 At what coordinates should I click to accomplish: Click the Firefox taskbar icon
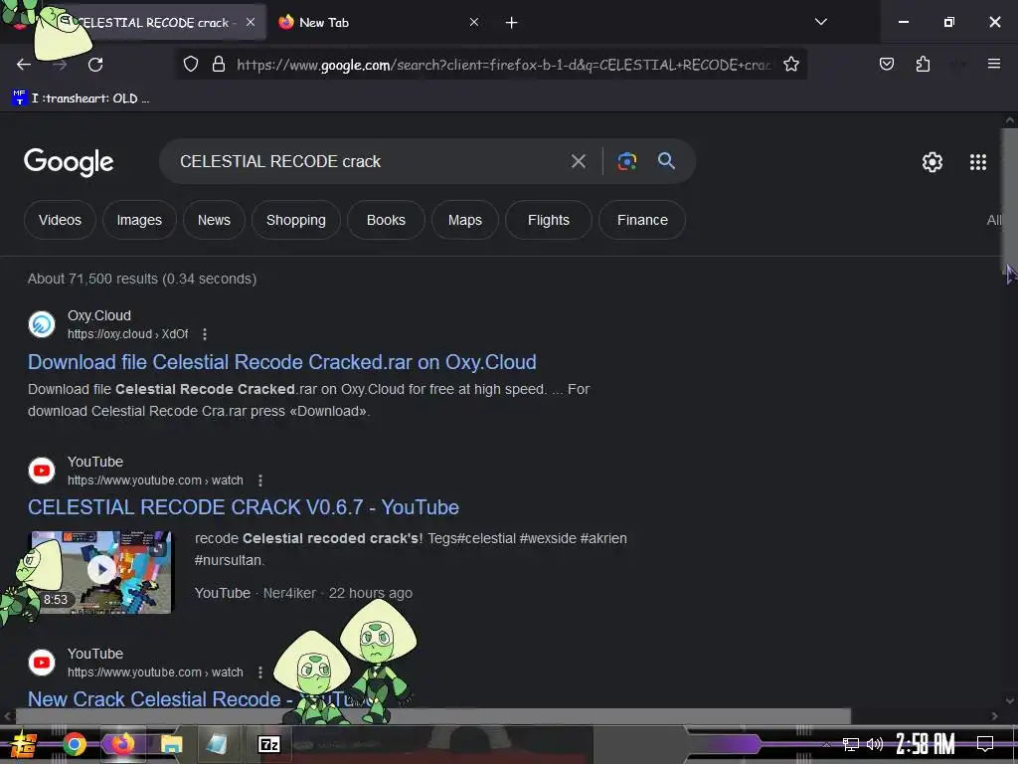122,744
